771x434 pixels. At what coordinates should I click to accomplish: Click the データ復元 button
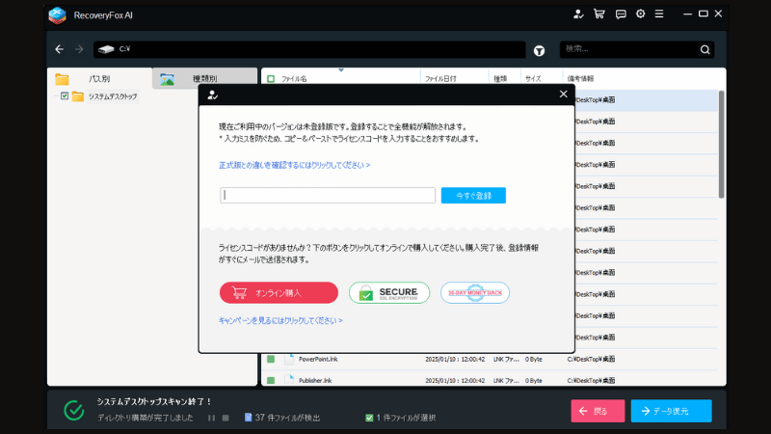click(671, 411)
